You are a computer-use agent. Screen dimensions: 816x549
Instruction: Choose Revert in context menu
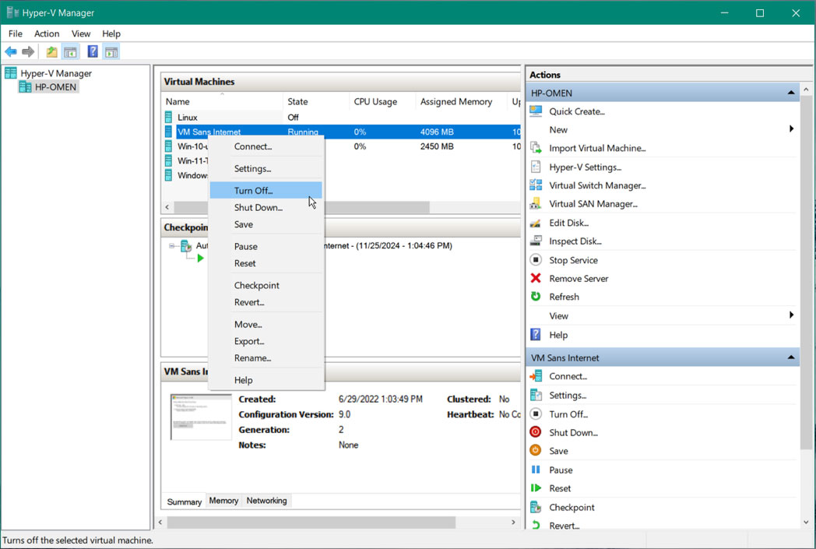(266, 302)
